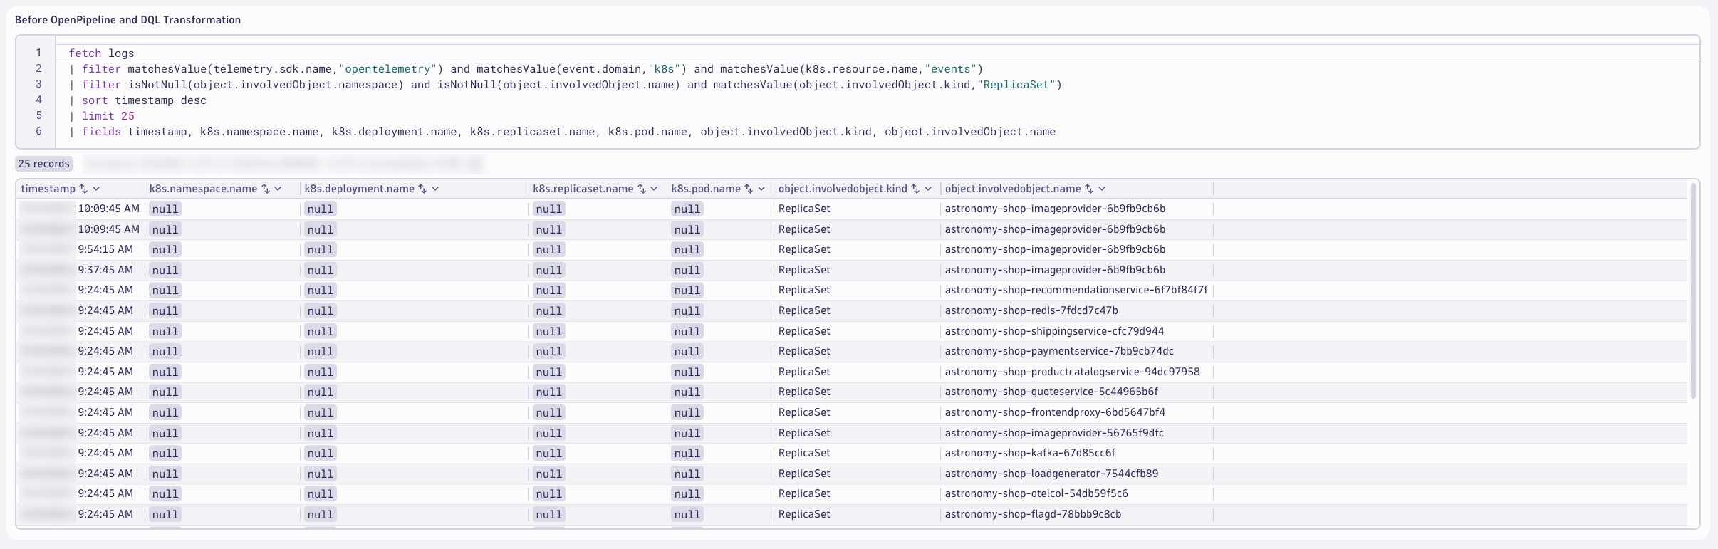The width and height of the screenshot is (1718, 549).
Task: Sort by object.involvedobject.name column icon
Action: [x=1089, y=189]
